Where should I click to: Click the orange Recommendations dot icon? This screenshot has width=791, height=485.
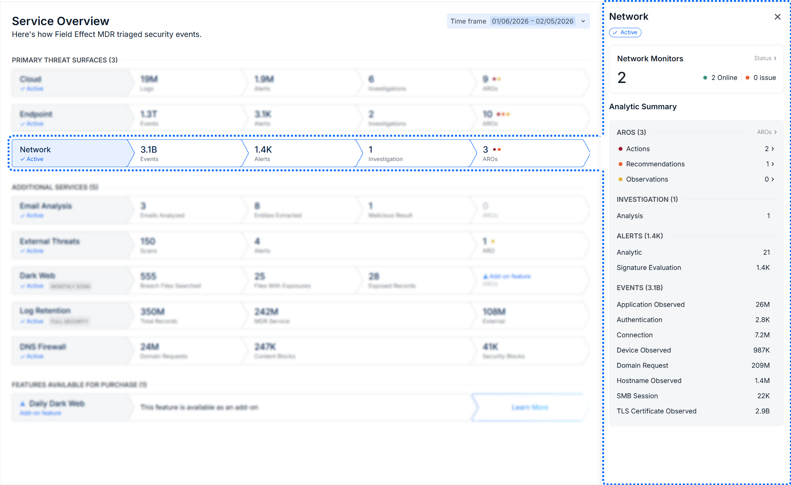621,164
